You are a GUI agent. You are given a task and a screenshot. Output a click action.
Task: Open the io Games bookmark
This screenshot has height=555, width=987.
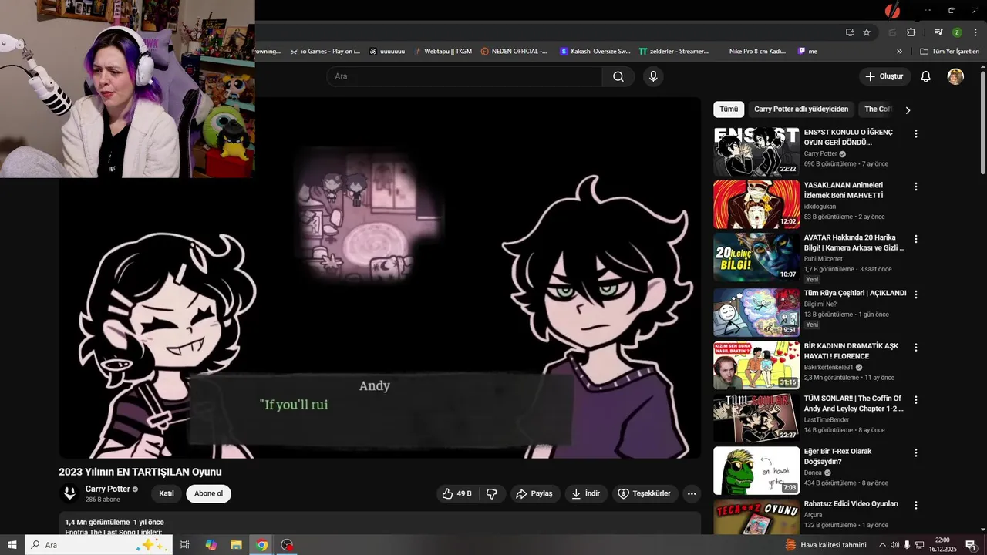click(x=325, y=52)
